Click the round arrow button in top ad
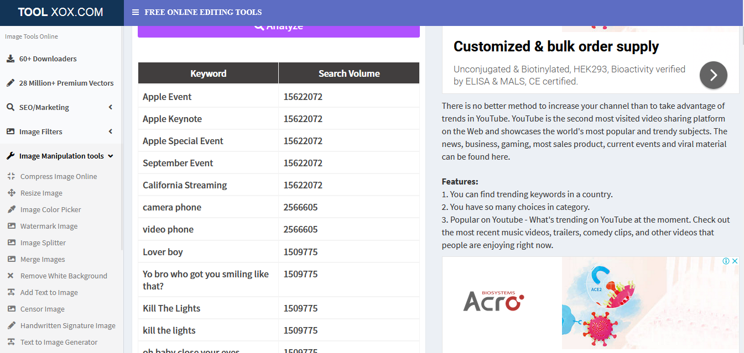 coord(714,75)
